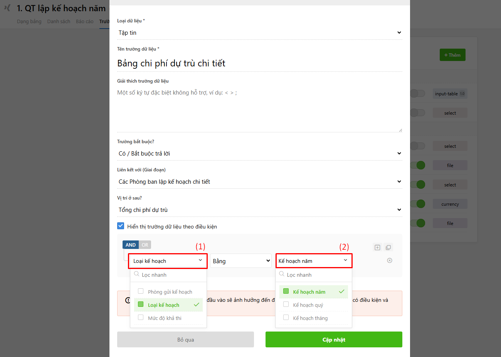Click Lọc nhanh search under Kế hoạch năm
The height and width of the screenshot is (357, 501).
point(314,275)
